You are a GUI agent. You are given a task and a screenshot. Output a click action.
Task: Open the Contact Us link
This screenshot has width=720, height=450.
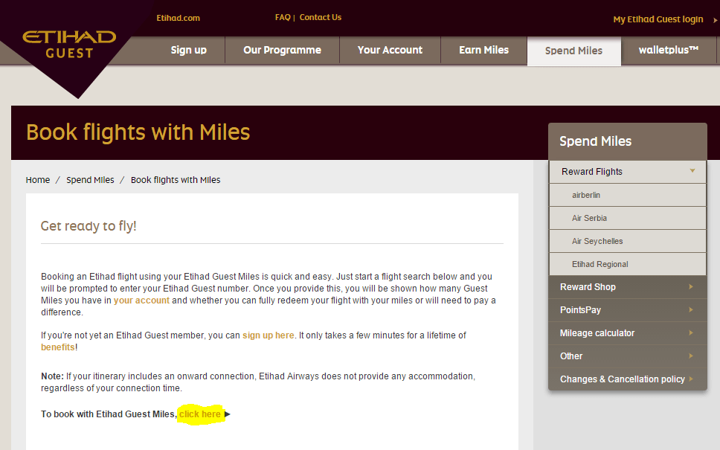[x=321, y=17]
